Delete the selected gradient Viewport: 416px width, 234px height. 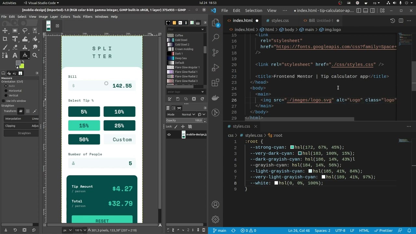(x=194, y=99)
